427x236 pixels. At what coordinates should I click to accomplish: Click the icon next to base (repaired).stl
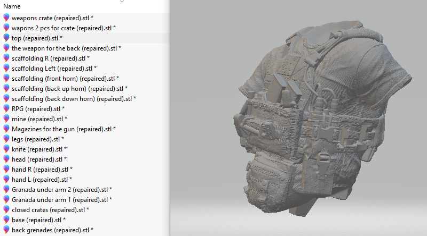[6, 220]
